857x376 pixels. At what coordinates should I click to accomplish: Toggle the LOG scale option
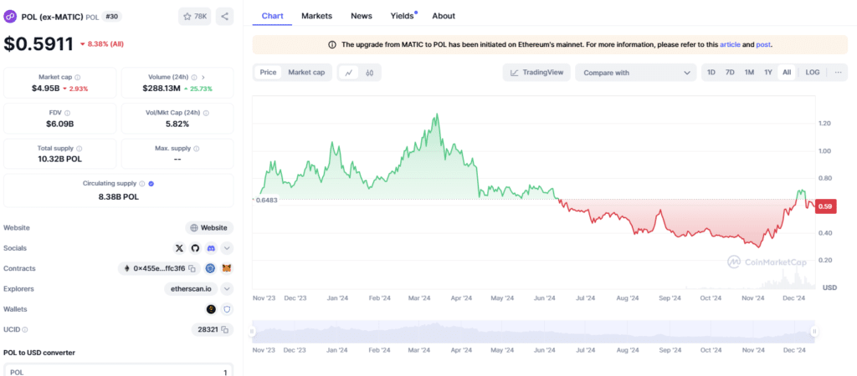[813, 72]
